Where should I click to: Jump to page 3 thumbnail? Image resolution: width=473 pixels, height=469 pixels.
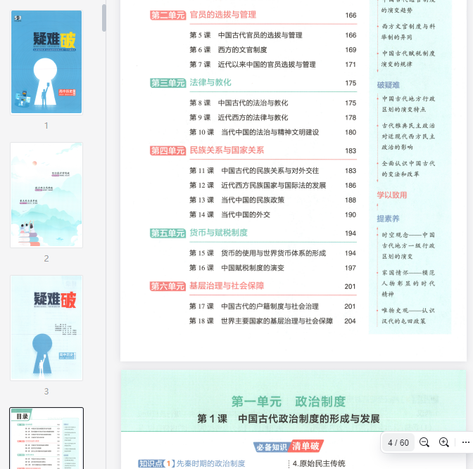point(46,327)
